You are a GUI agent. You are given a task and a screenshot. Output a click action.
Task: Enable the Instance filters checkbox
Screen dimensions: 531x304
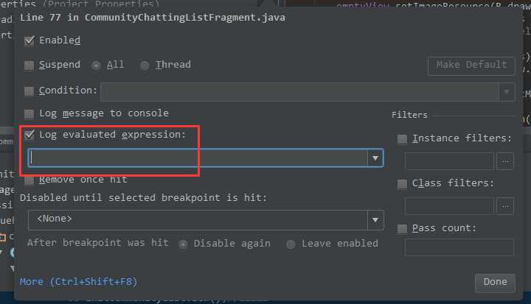[x=402, y=139]
